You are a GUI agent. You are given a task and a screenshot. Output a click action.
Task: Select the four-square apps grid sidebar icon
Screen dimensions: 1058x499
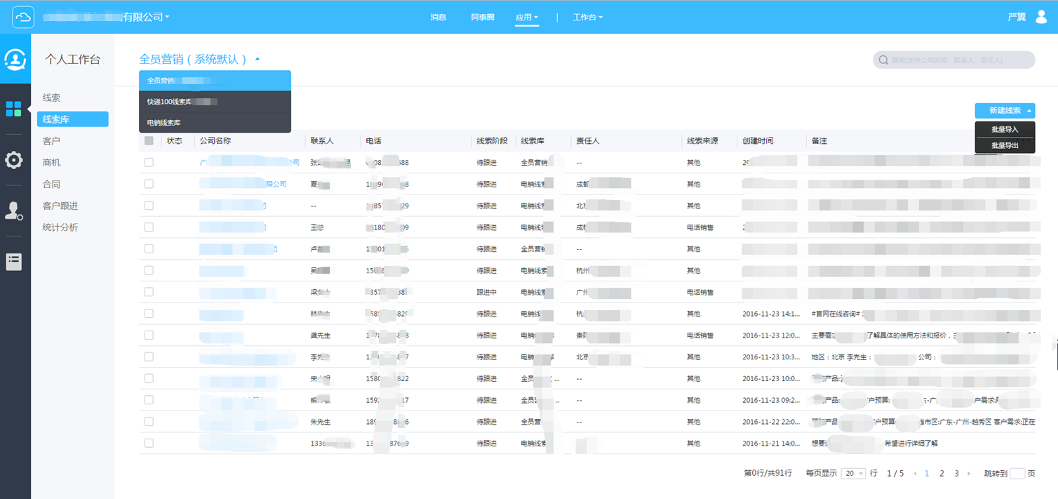[x=13, y=109]
